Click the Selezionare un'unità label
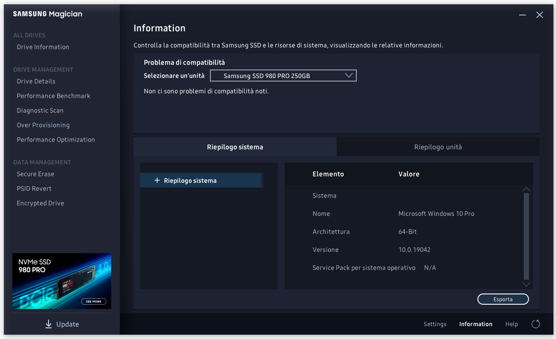This screenshot has width=556, height=339. pos(174,76)
